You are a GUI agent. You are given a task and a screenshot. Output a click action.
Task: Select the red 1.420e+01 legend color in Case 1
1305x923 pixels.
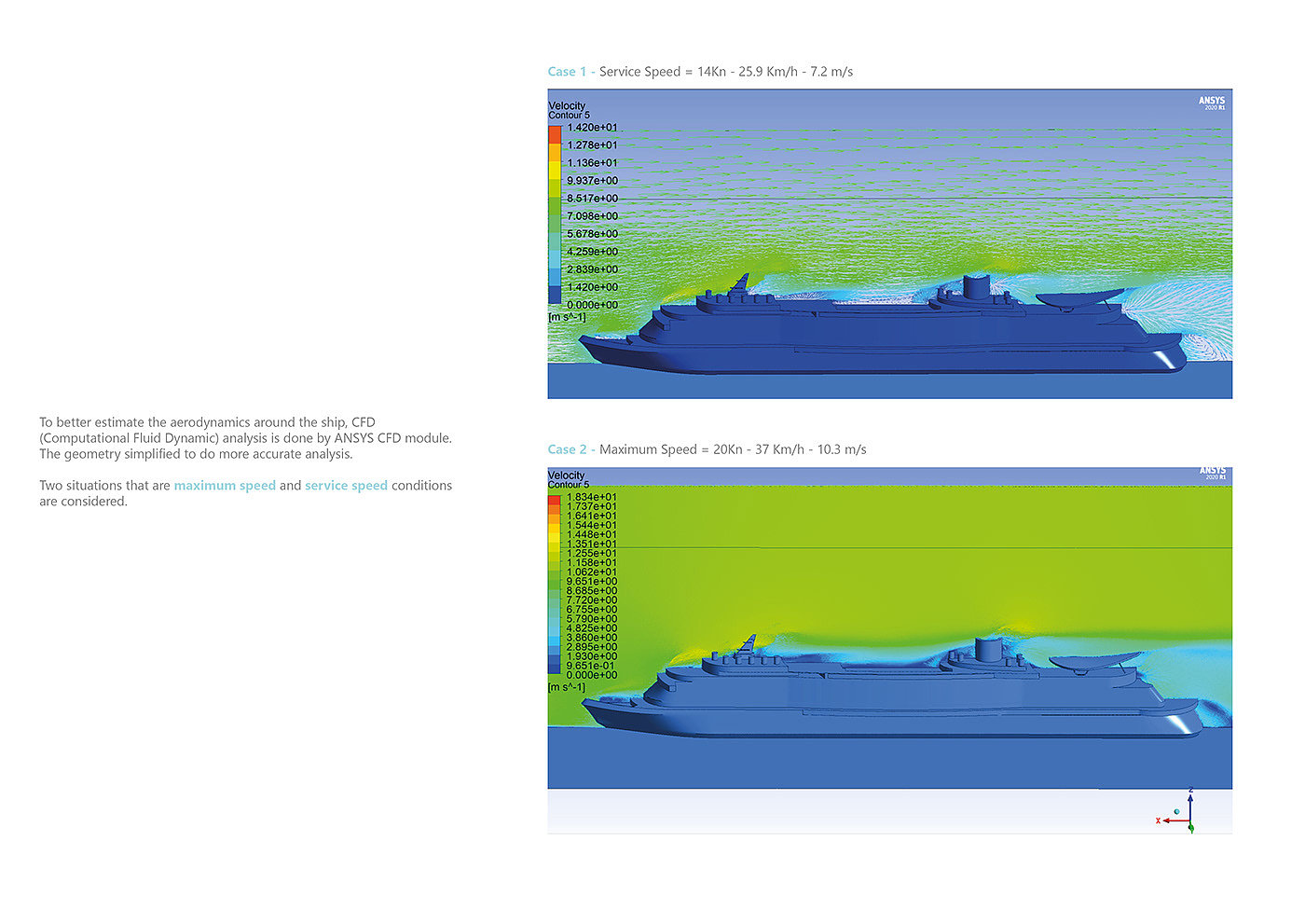[x=555, y=134]
